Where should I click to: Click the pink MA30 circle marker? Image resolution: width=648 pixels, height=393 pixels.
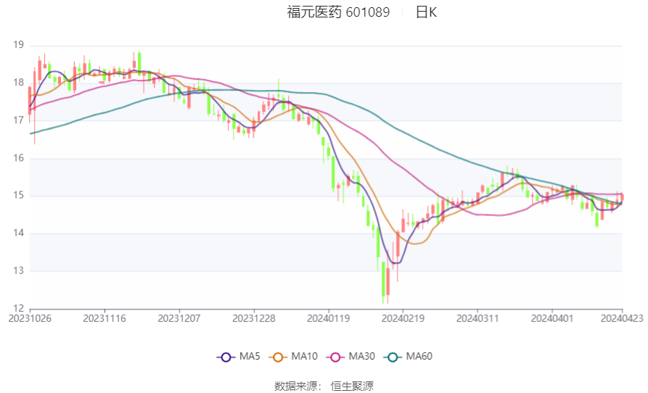[x=335, y=357]
